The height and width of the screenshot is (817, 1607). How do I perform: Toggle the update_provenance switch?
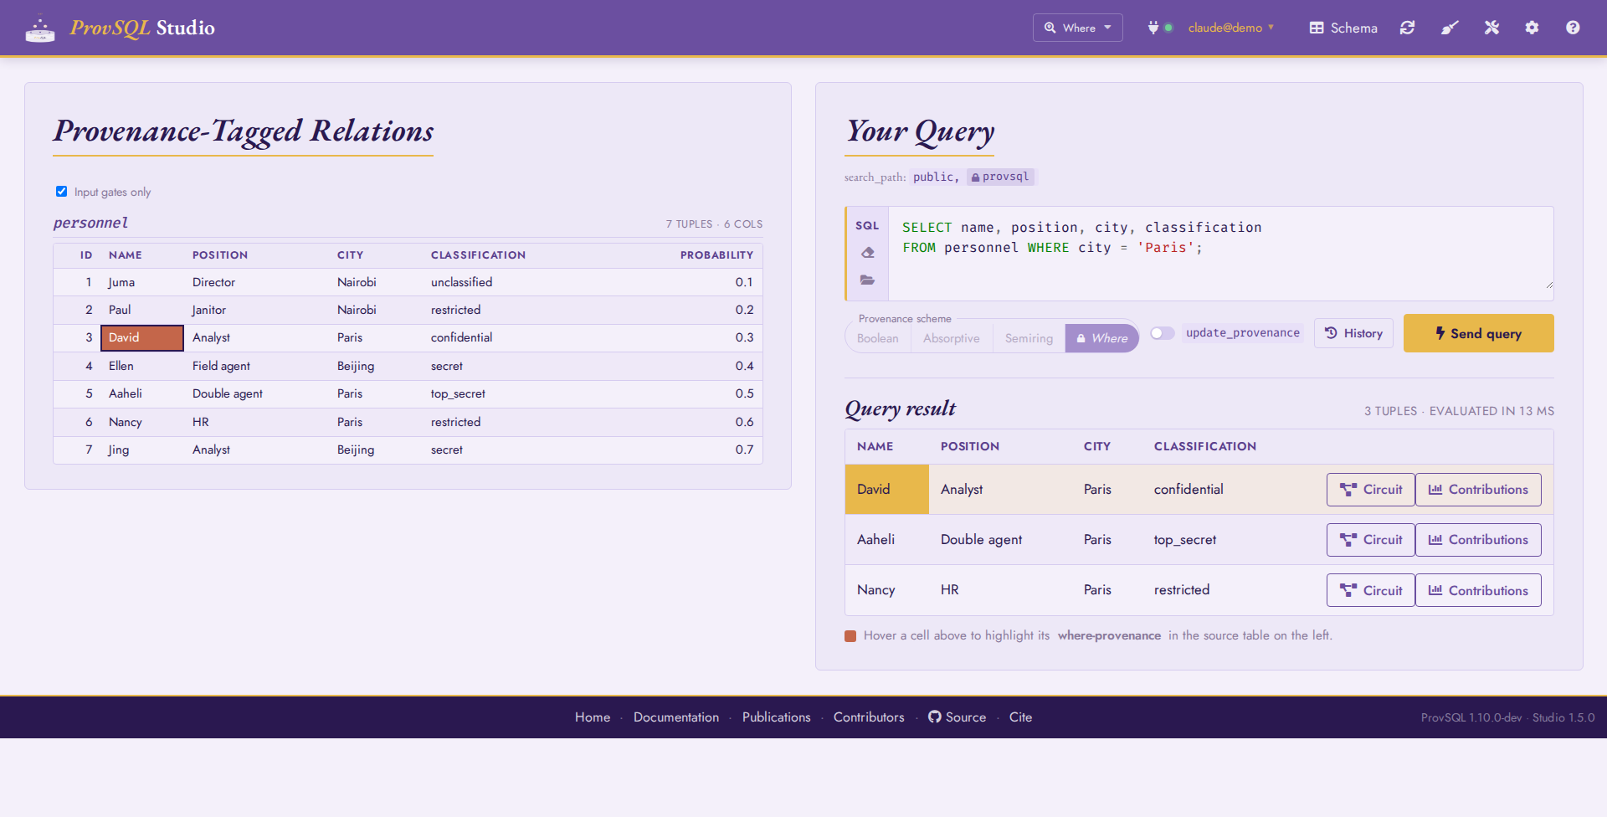click(1162, 333)
